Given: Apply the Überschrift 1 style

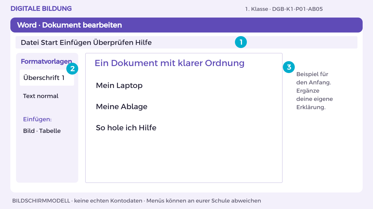Looking at the screenshot, I should (x=47, y=78).
